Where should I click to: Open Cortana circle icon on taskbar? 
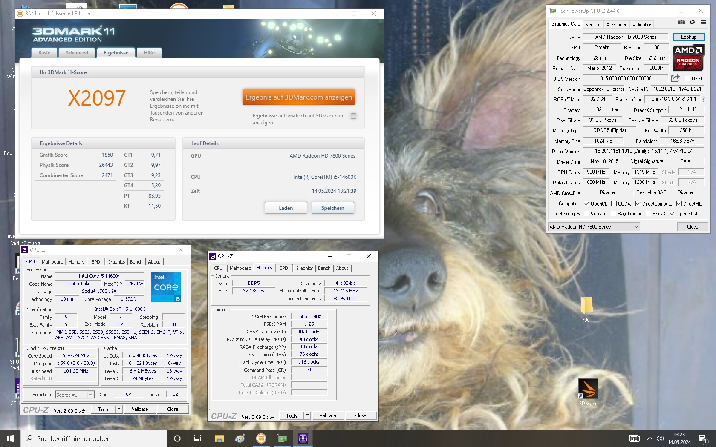[177, 438]
